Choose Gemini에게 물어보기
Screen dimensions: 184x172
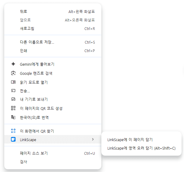(53, 64)
